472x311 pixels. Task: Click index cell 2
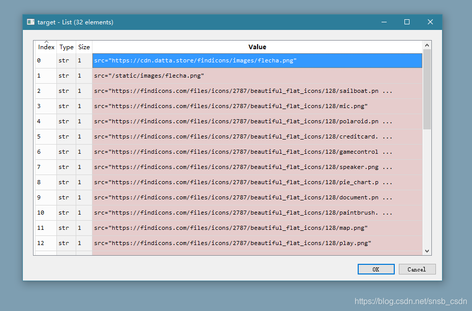coord(46,91)
